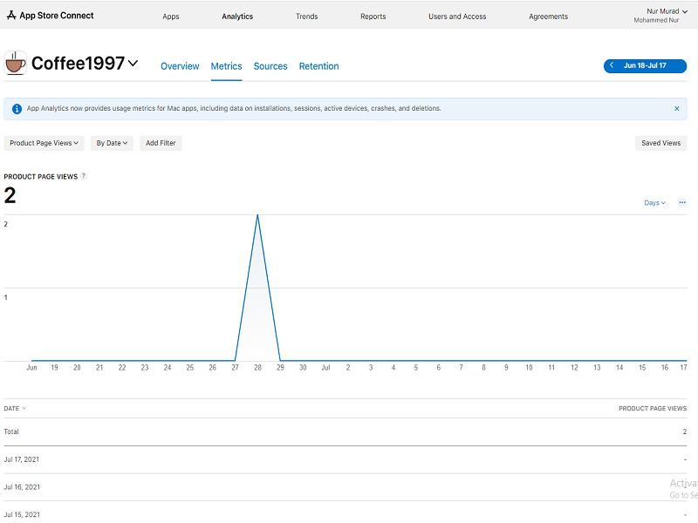Viewport: 698px width, 523px height.
Task: Click the blue info icon in banner
Action: 17,109
